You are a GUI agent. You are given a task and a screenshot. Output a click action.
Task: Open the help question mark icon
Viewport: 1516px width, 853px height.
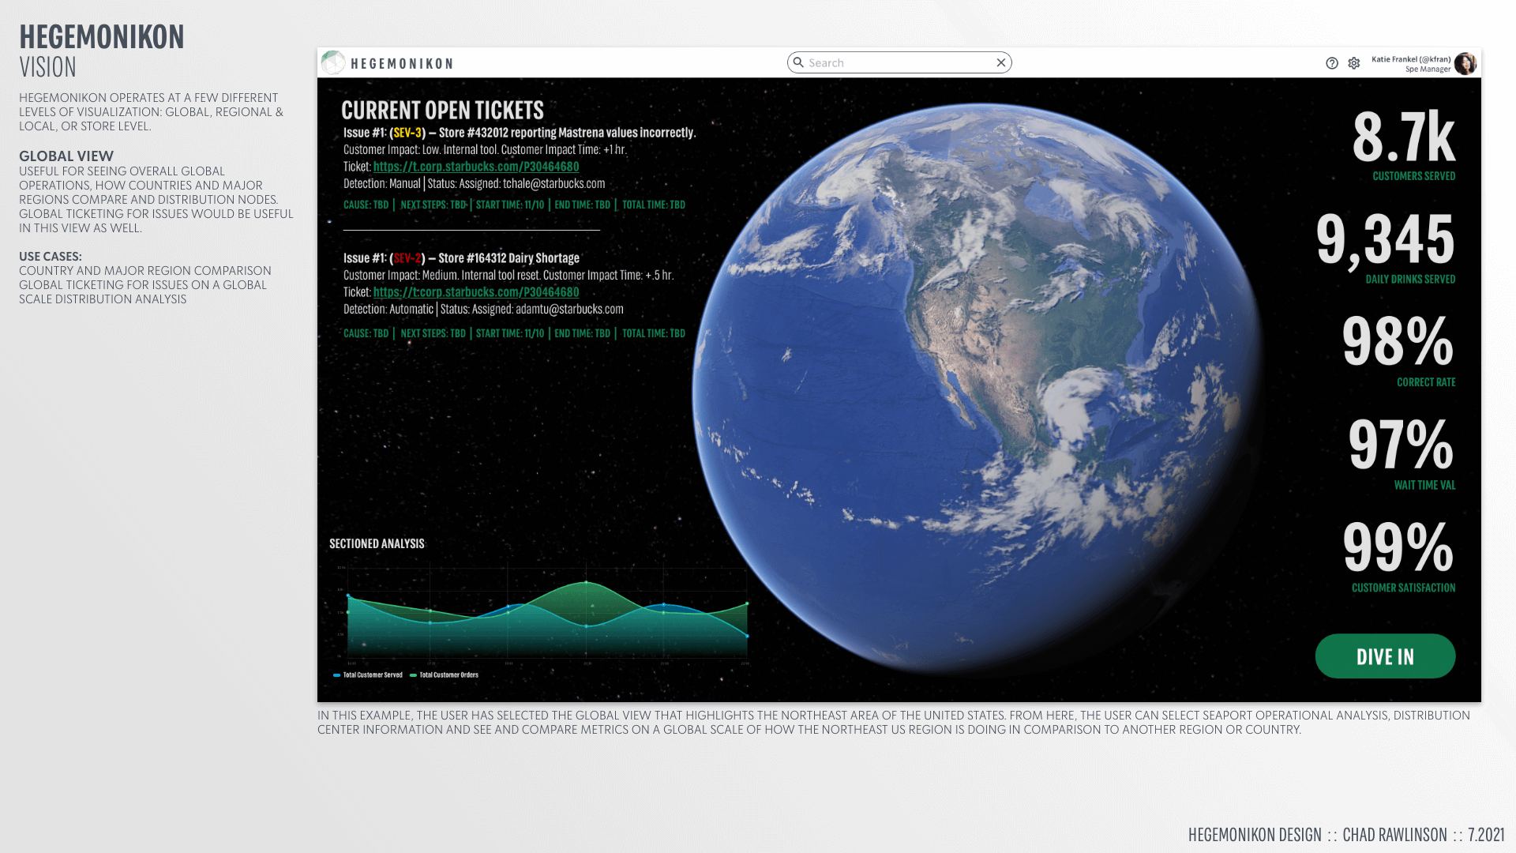(1332, 63)
